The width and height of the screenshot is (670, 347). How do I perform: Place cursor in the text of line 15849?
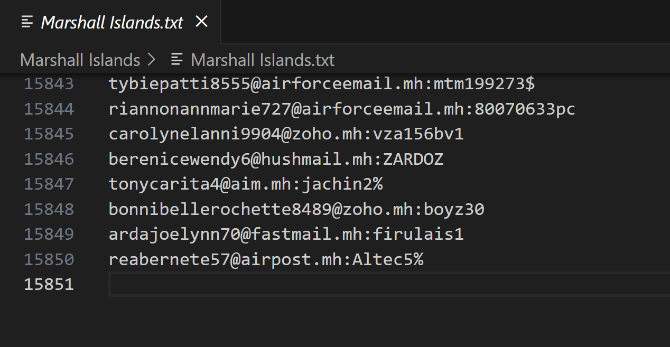click(x=286, y=235)
